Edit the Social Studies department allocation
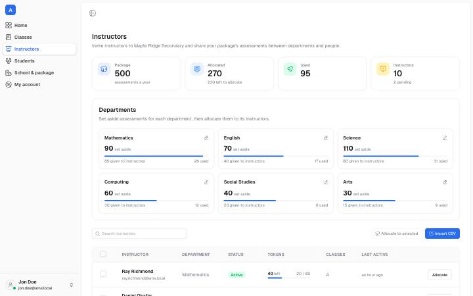Image resolution: width=473 pixels, height=296 pixels. (325, 182)
